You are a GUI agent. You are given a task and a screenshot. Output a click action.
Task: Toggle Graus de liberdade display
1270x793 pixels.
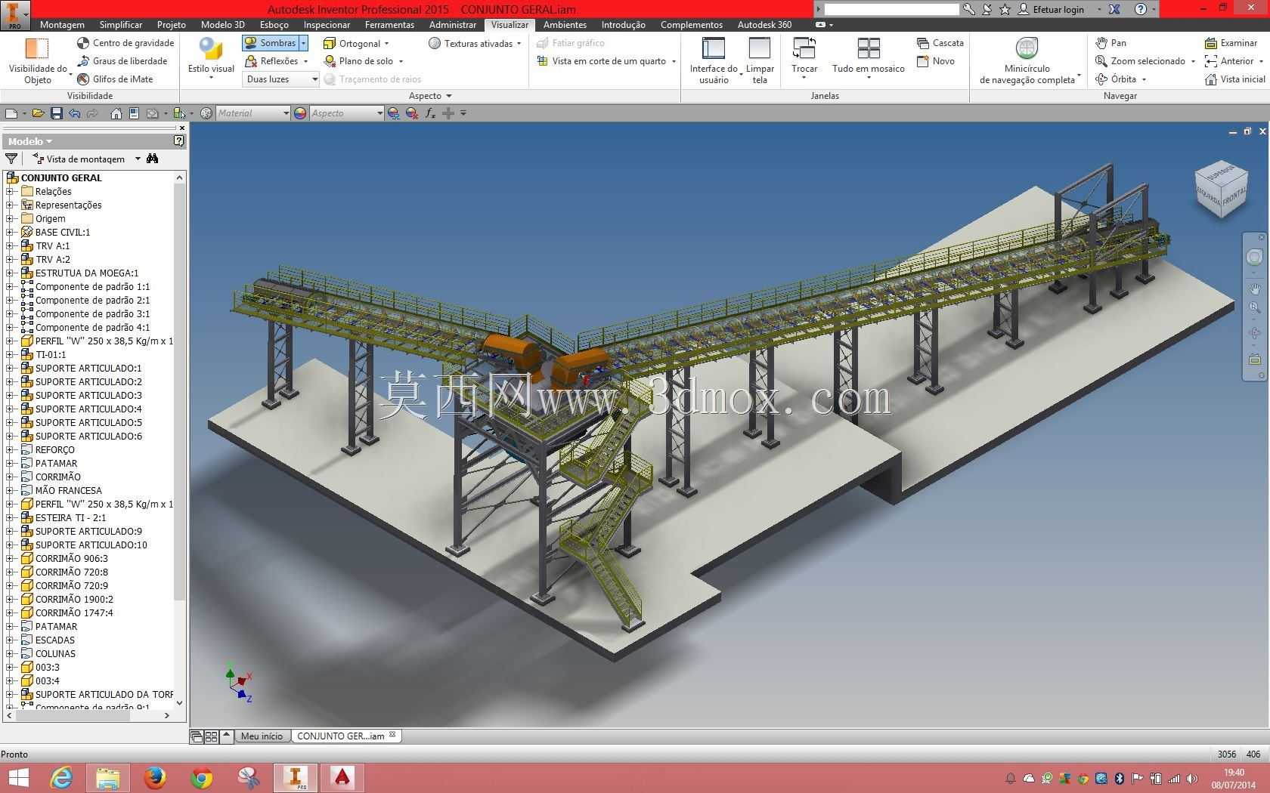point(122,61)
